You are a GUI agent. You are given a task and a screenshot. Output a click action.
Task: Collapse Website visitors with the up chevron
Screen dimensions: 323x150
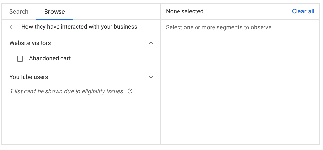pyautogui.click(x=151, y=43)
